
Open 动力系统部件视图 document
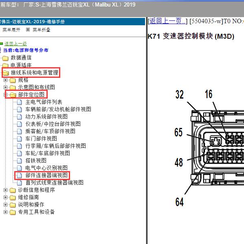click(x=46, y=117)
